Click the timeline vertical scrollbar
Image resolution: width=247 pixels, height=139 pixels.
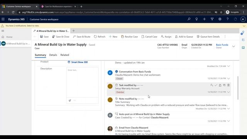[238, 88]
